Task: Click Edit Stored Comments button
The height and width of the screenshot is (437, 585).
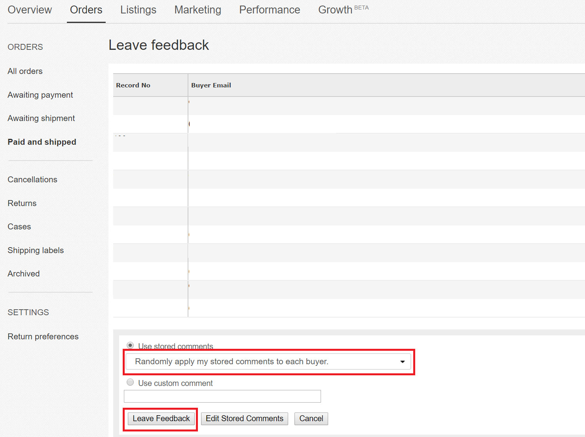Action: (x=245, y=418)
